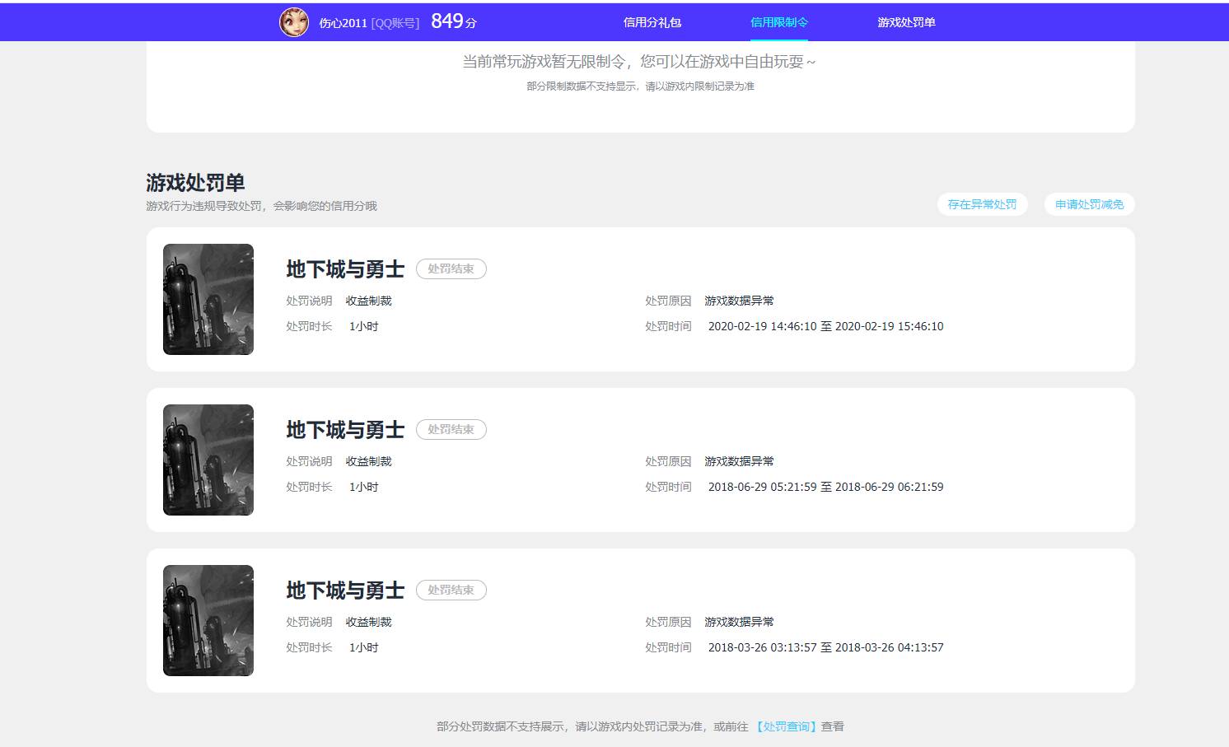Click game thumbnail for 2020-02-19 penalty
Viewport: 1229px width, 747px height.
click(208, 299)
